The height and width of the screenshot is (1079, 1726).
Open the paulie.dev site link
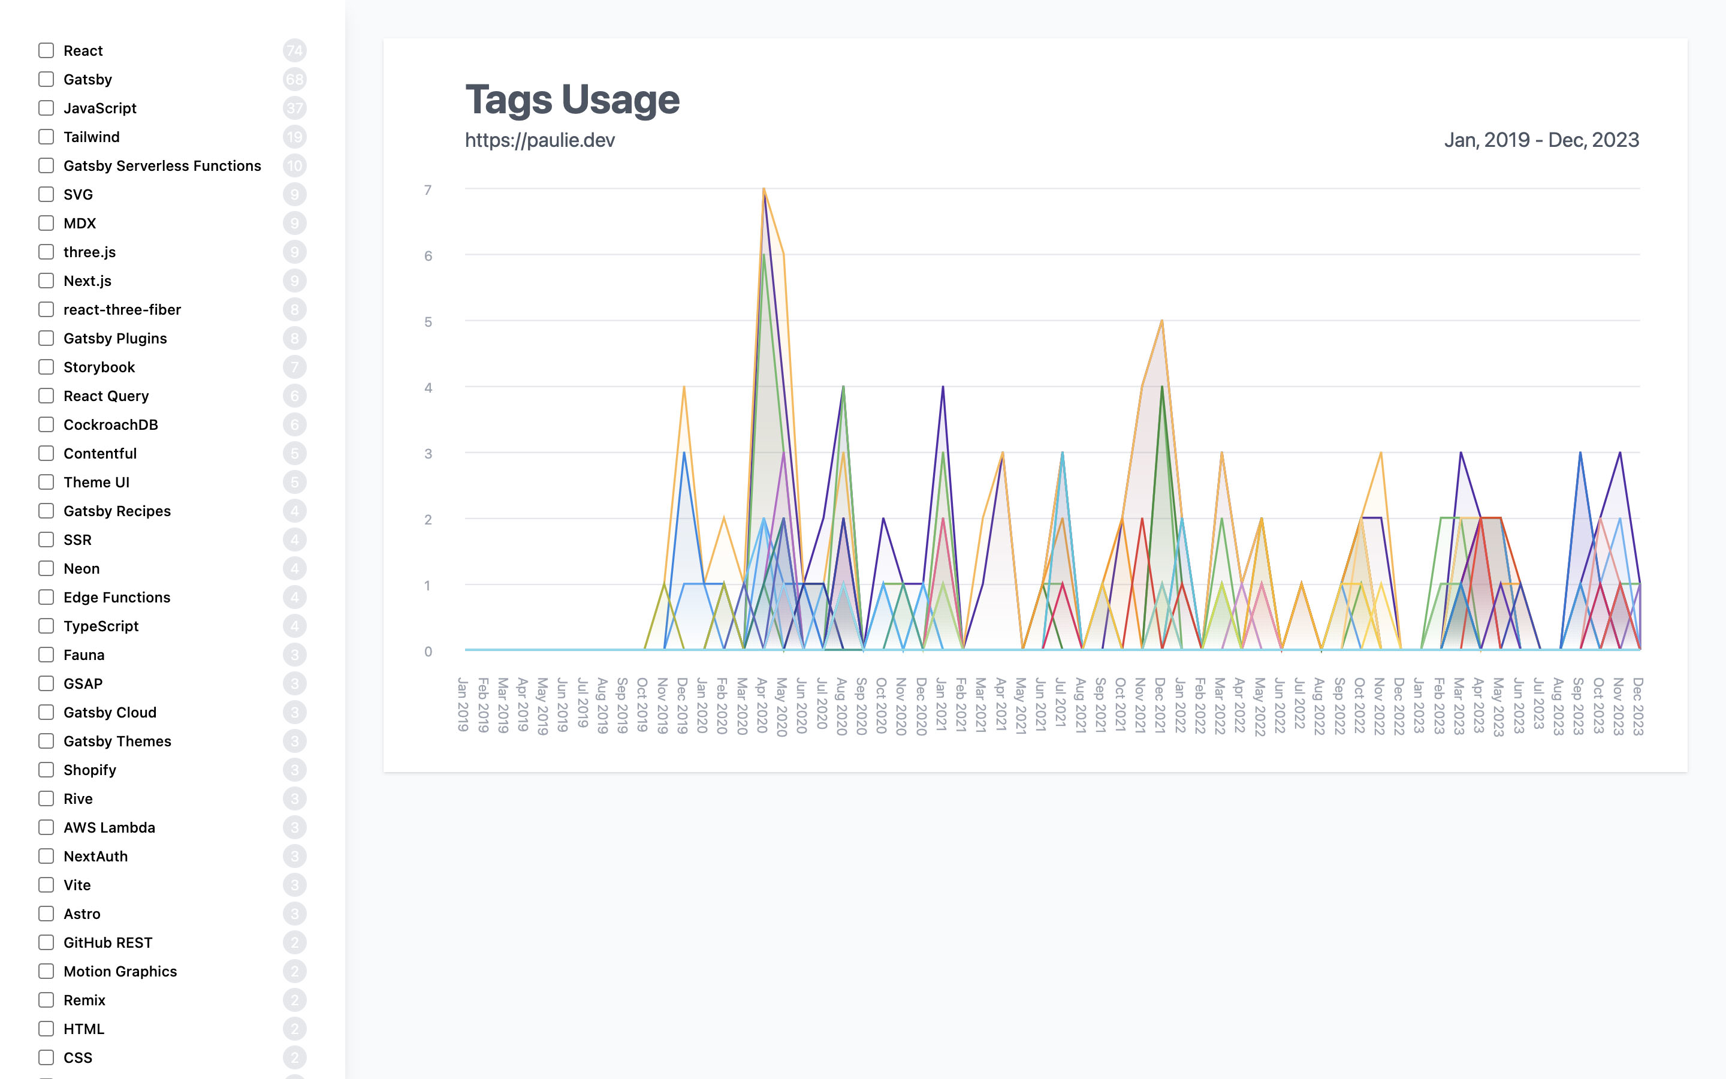click(542, 138)
